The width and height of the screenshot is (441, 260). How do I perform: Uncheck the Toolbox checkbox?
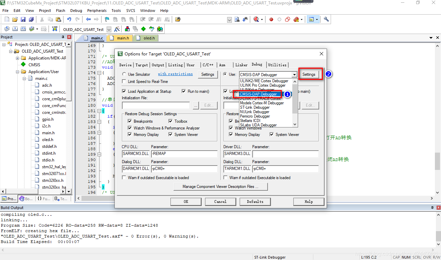click(x=171, y=121)
